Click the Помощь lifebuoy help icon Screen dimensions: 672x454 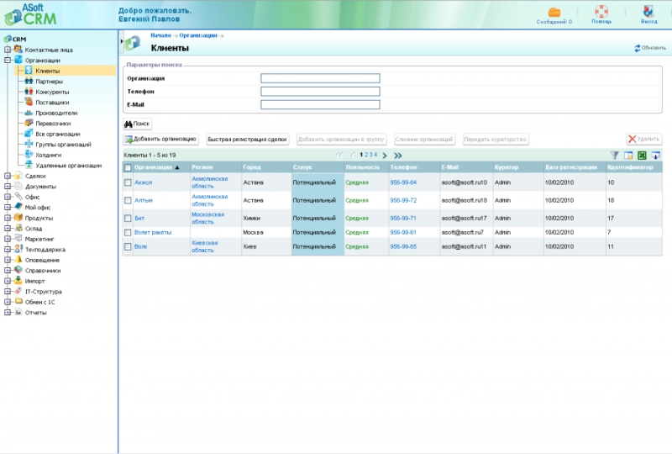click(601, 12)
